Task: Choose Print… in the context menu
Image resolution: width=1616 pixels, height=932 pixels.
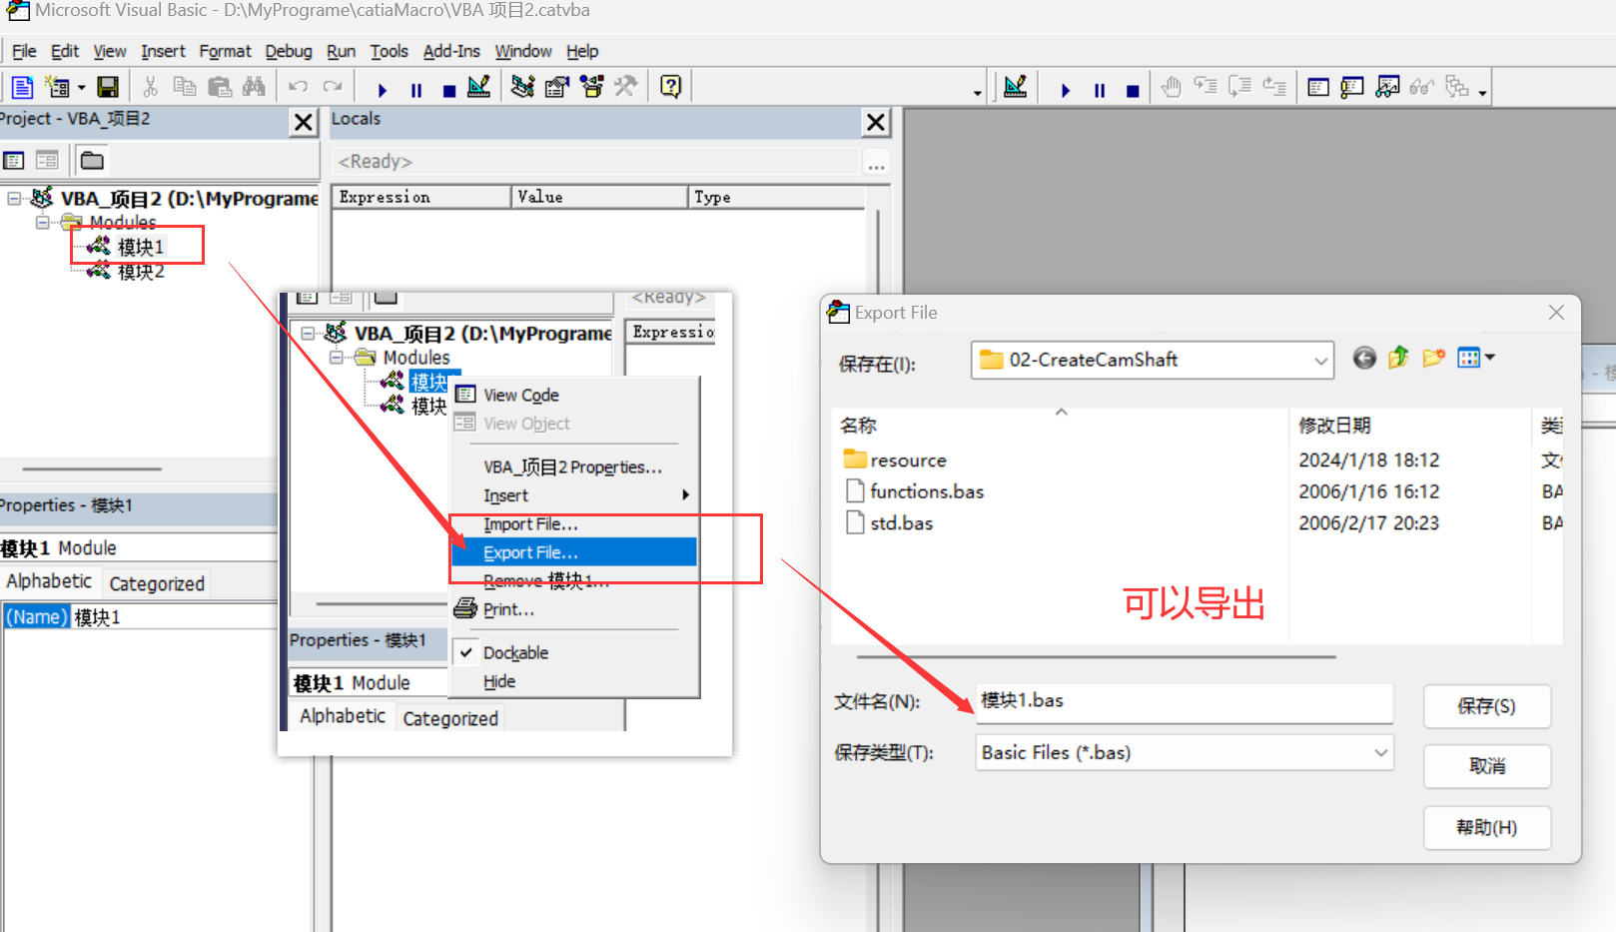Action: (574, 609)
